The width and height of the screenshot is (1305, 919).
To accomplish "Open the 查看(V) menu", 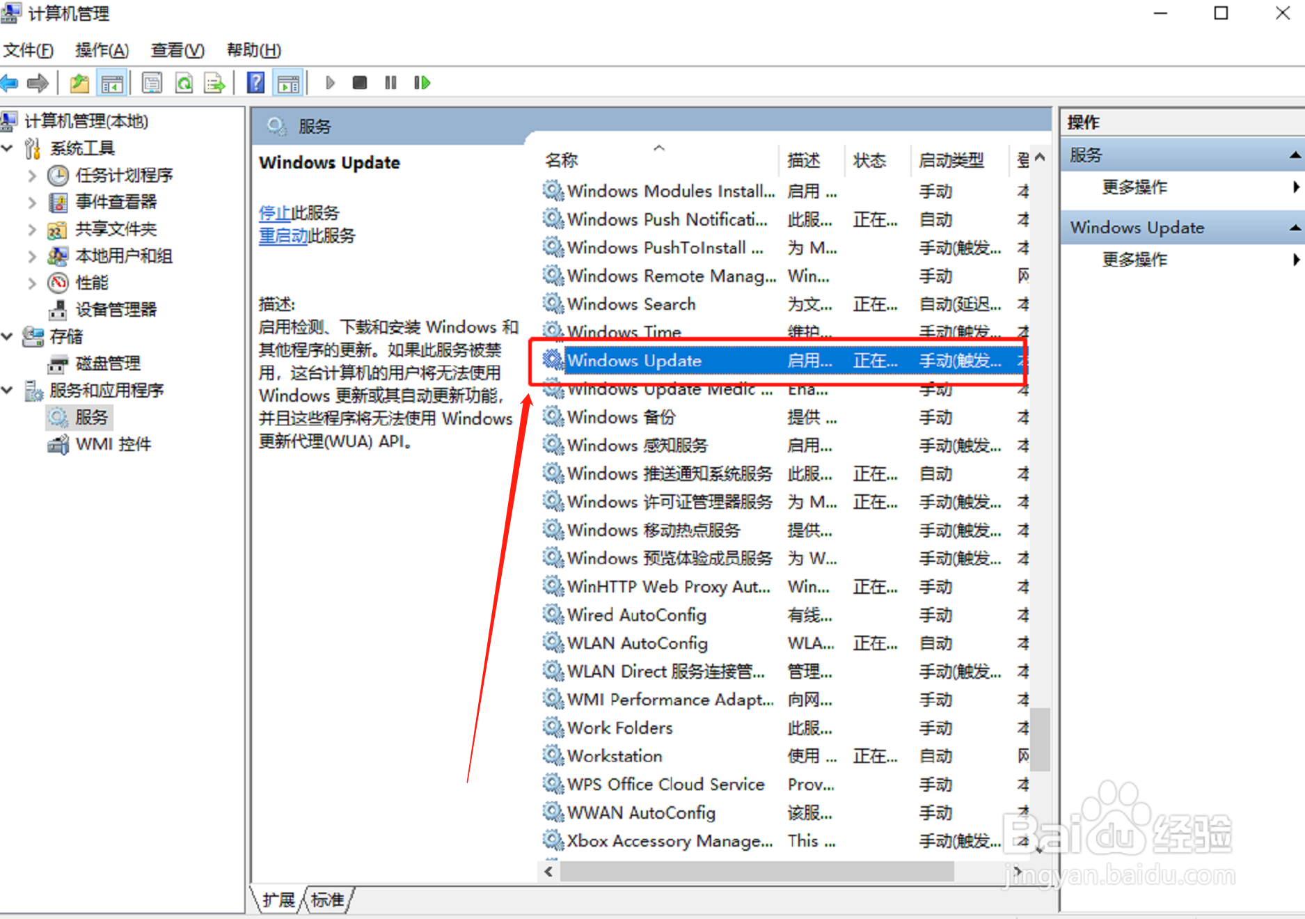I will coord(177,50).
